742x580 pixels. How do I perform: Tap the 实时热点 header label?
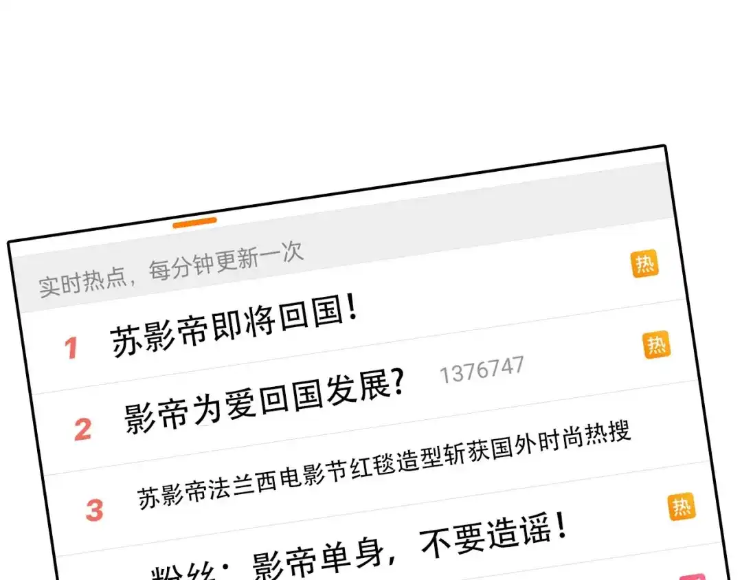[83, 282]
